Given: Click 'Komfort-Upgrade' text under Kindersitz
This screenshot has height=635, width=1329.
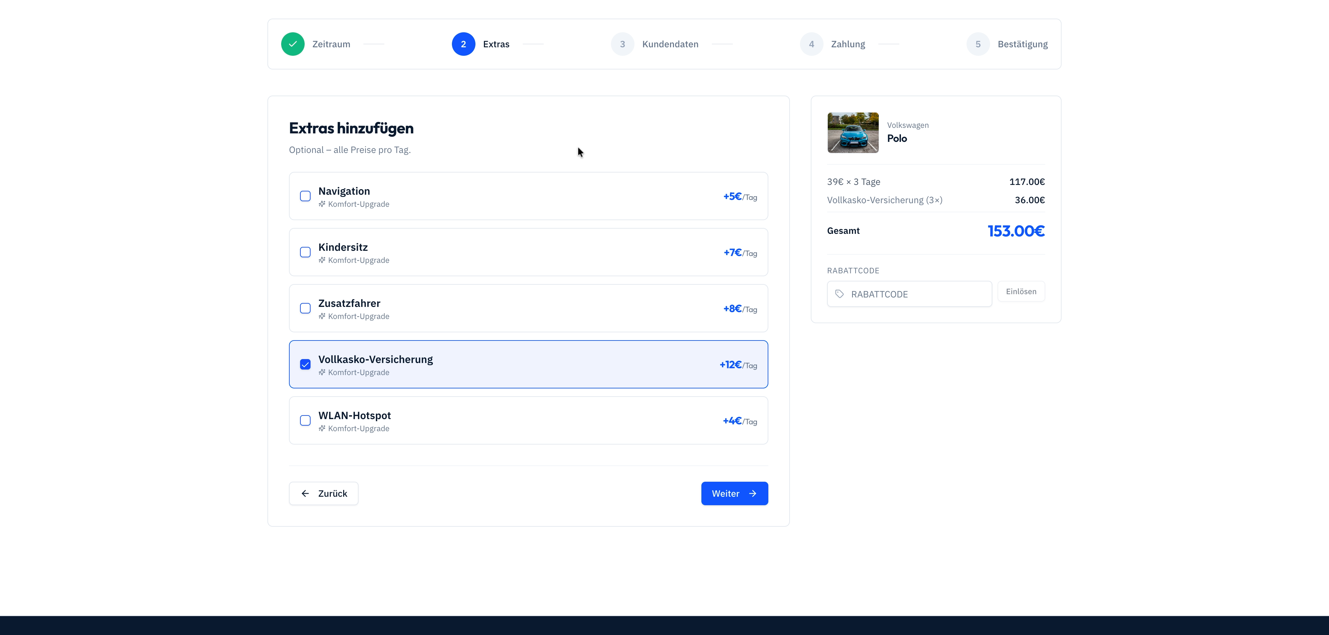Looking at the screenshot, I should [x=359, y=260].
